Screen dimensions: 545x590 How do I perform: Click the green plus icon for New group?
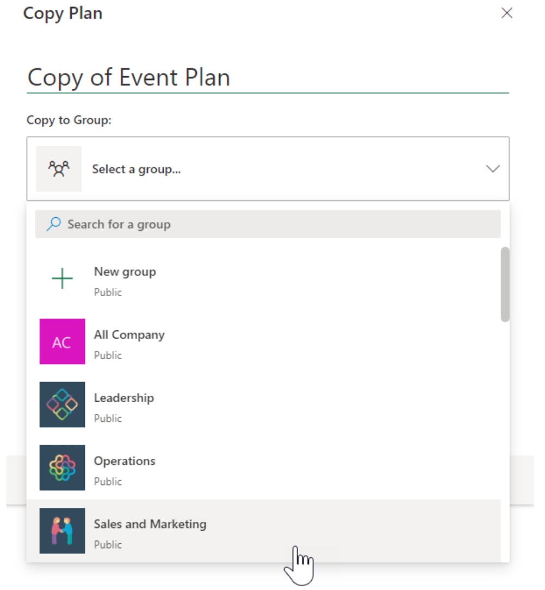62,278
